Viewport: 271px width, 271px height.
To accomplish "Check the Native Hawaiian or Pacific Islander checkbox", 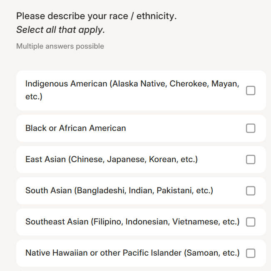I will coord(251,253).
